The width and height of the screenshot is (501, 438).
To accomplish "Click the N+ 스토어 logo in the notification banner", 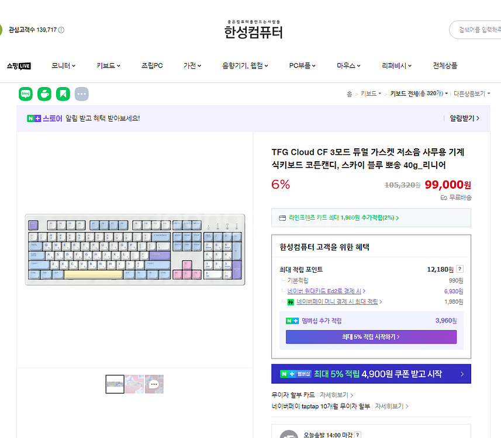I will click(44, 119).
